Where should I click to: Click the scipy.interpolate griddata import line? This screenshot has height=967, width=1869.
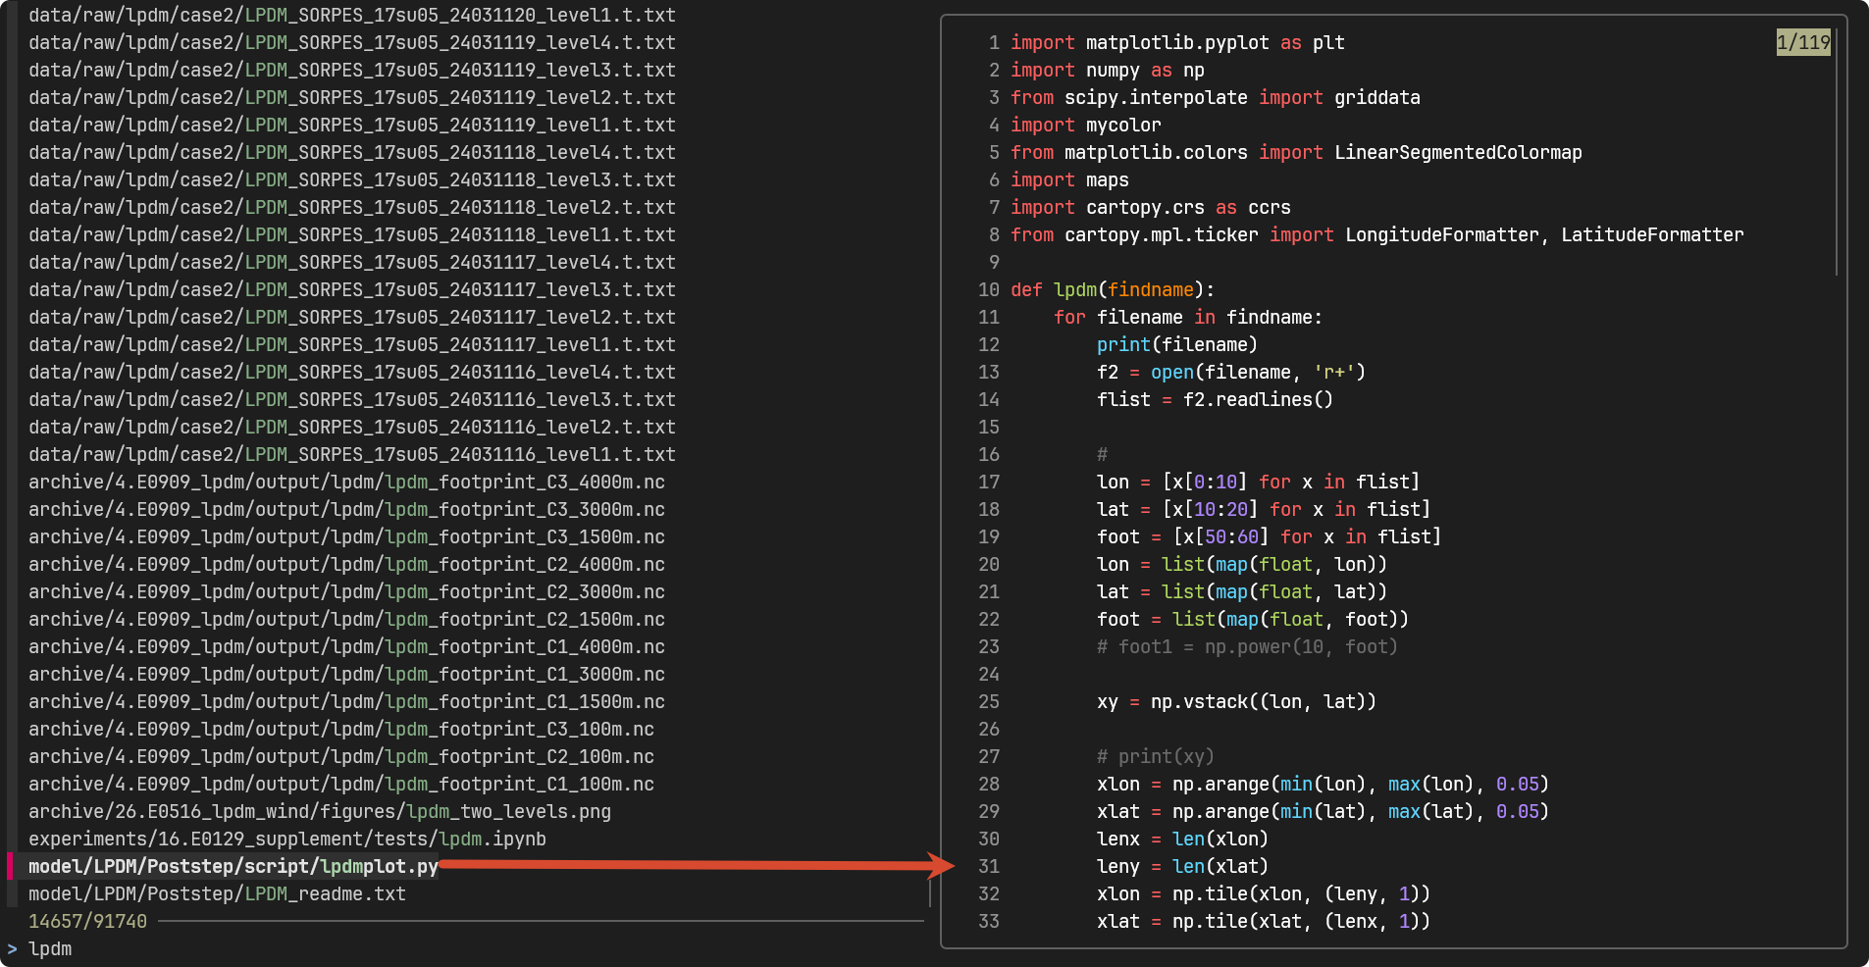(1216, 97)
